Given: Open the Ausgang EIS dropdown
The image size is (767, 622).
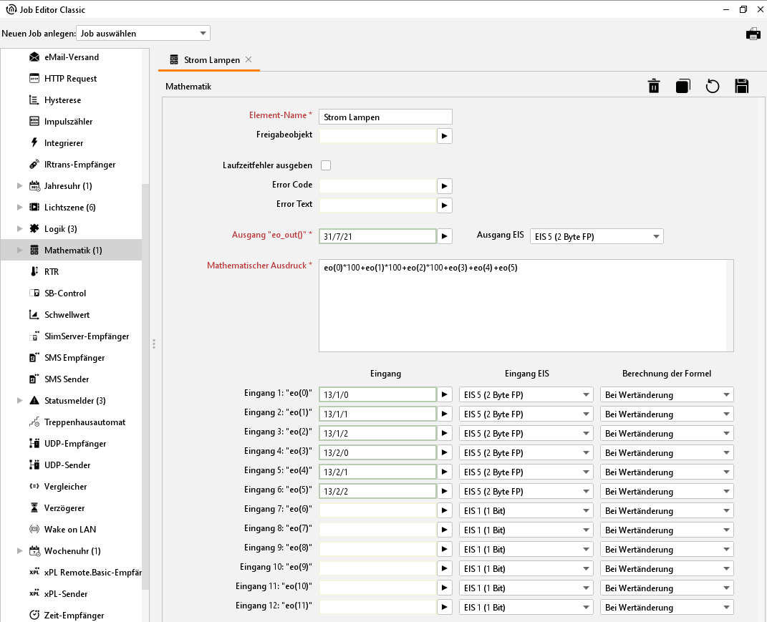Looking at the screenshot, I should 596,237.
